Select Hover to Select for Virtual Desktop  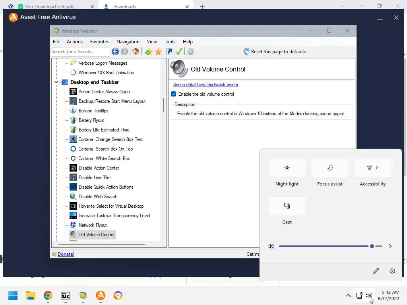[111, 206]
